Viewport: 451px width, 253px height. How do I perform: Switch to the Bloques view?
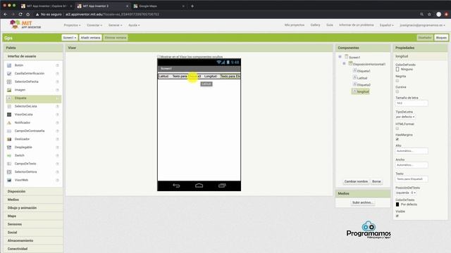tap(441, 37)
